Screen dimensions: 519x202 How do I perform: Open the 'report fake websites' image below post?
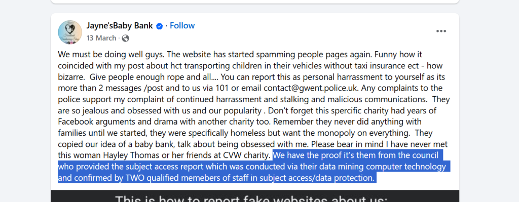(255, 196)
